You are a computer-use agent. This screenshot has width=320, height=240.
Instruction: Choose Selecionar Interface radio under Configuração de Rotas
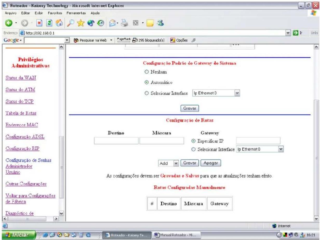193,149
